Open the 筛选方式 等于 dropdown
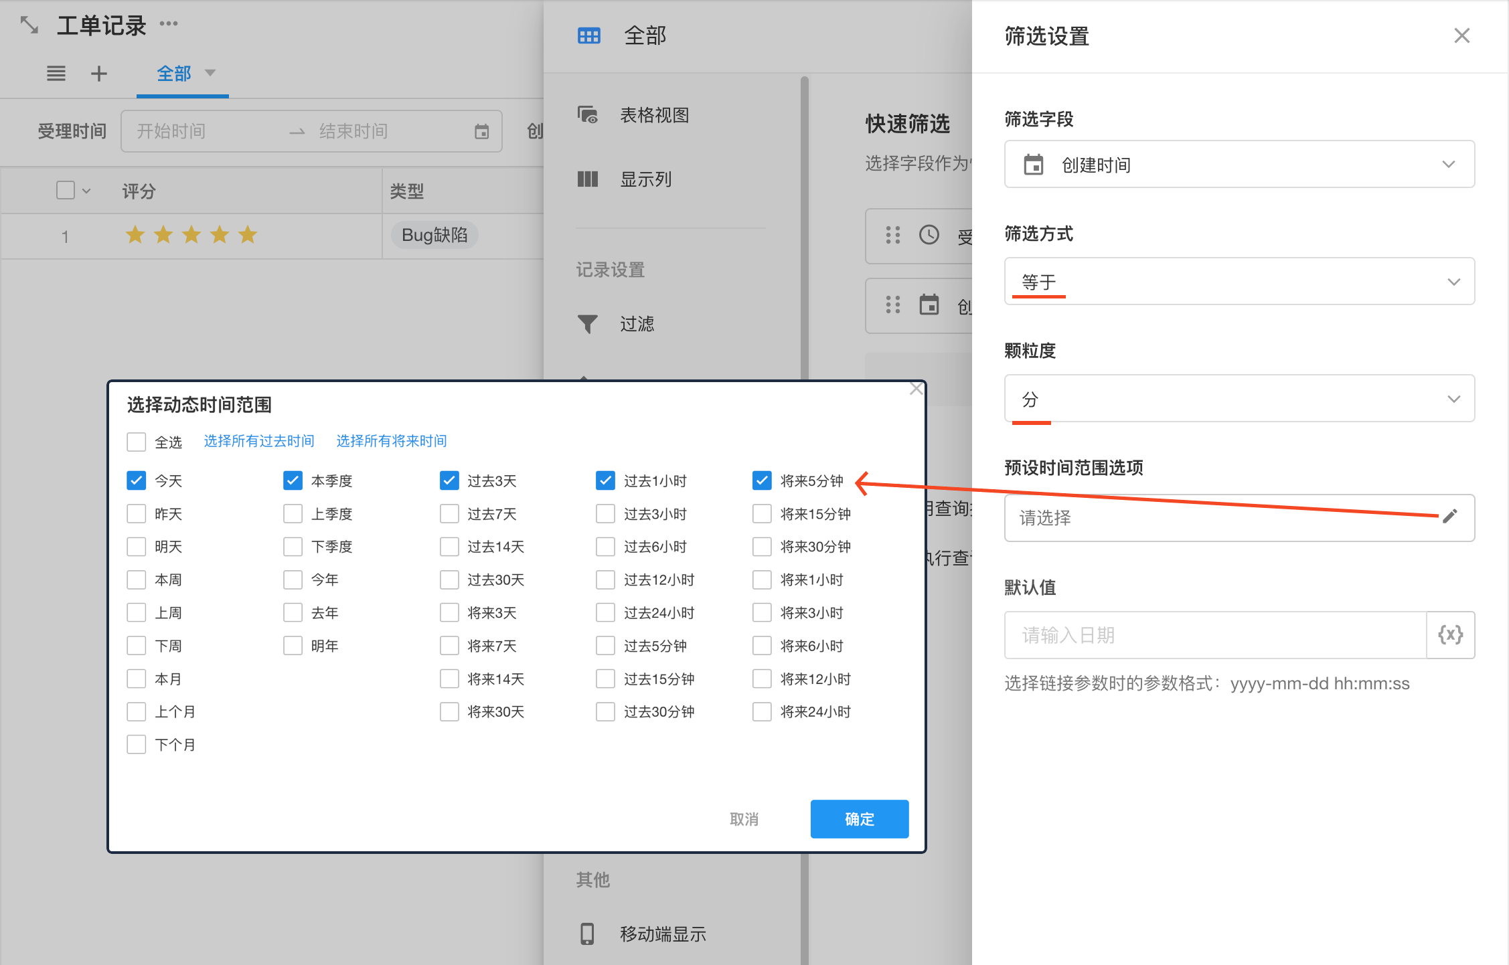The width and height of the screenshot is (1509, 965). click(x=1239, y=282)
